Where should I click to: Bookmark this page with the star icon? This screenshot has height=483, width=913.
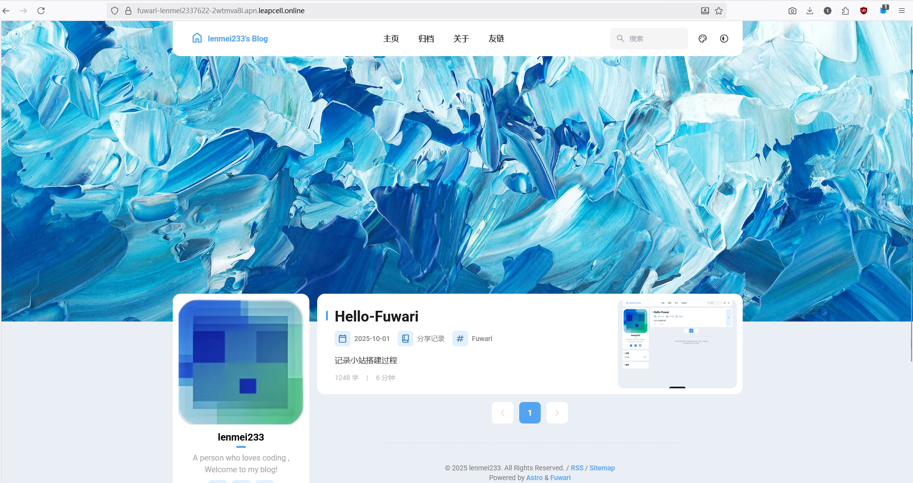coord(719,11)
